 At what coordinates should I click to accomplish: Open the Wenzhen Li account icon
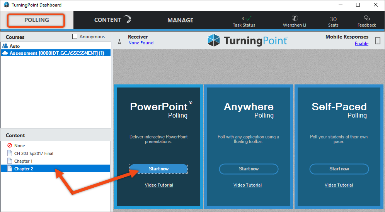point(295,18)
